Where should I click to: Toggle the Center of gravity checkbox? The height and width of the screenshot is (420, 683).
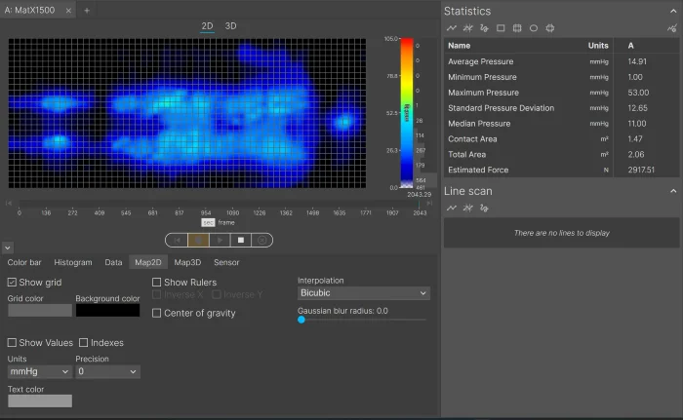tap(157, 313)
